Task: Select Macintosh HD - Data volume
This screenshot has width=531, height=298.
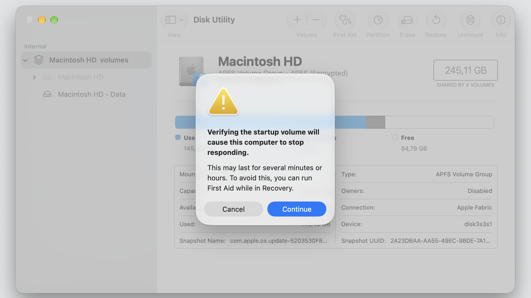Action: tap(86, 94)
